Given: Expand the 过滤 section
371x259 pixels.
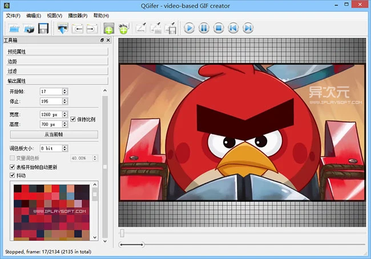Looking at the screenshot, I should 57,71.
